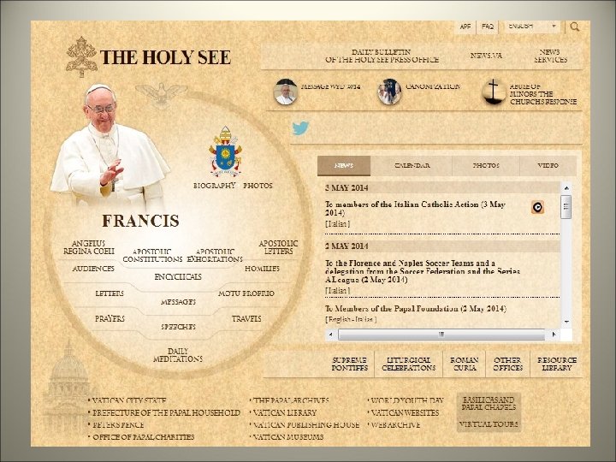Open the Homilies section
Screen dimensions: 616x462
click(262, 269)
